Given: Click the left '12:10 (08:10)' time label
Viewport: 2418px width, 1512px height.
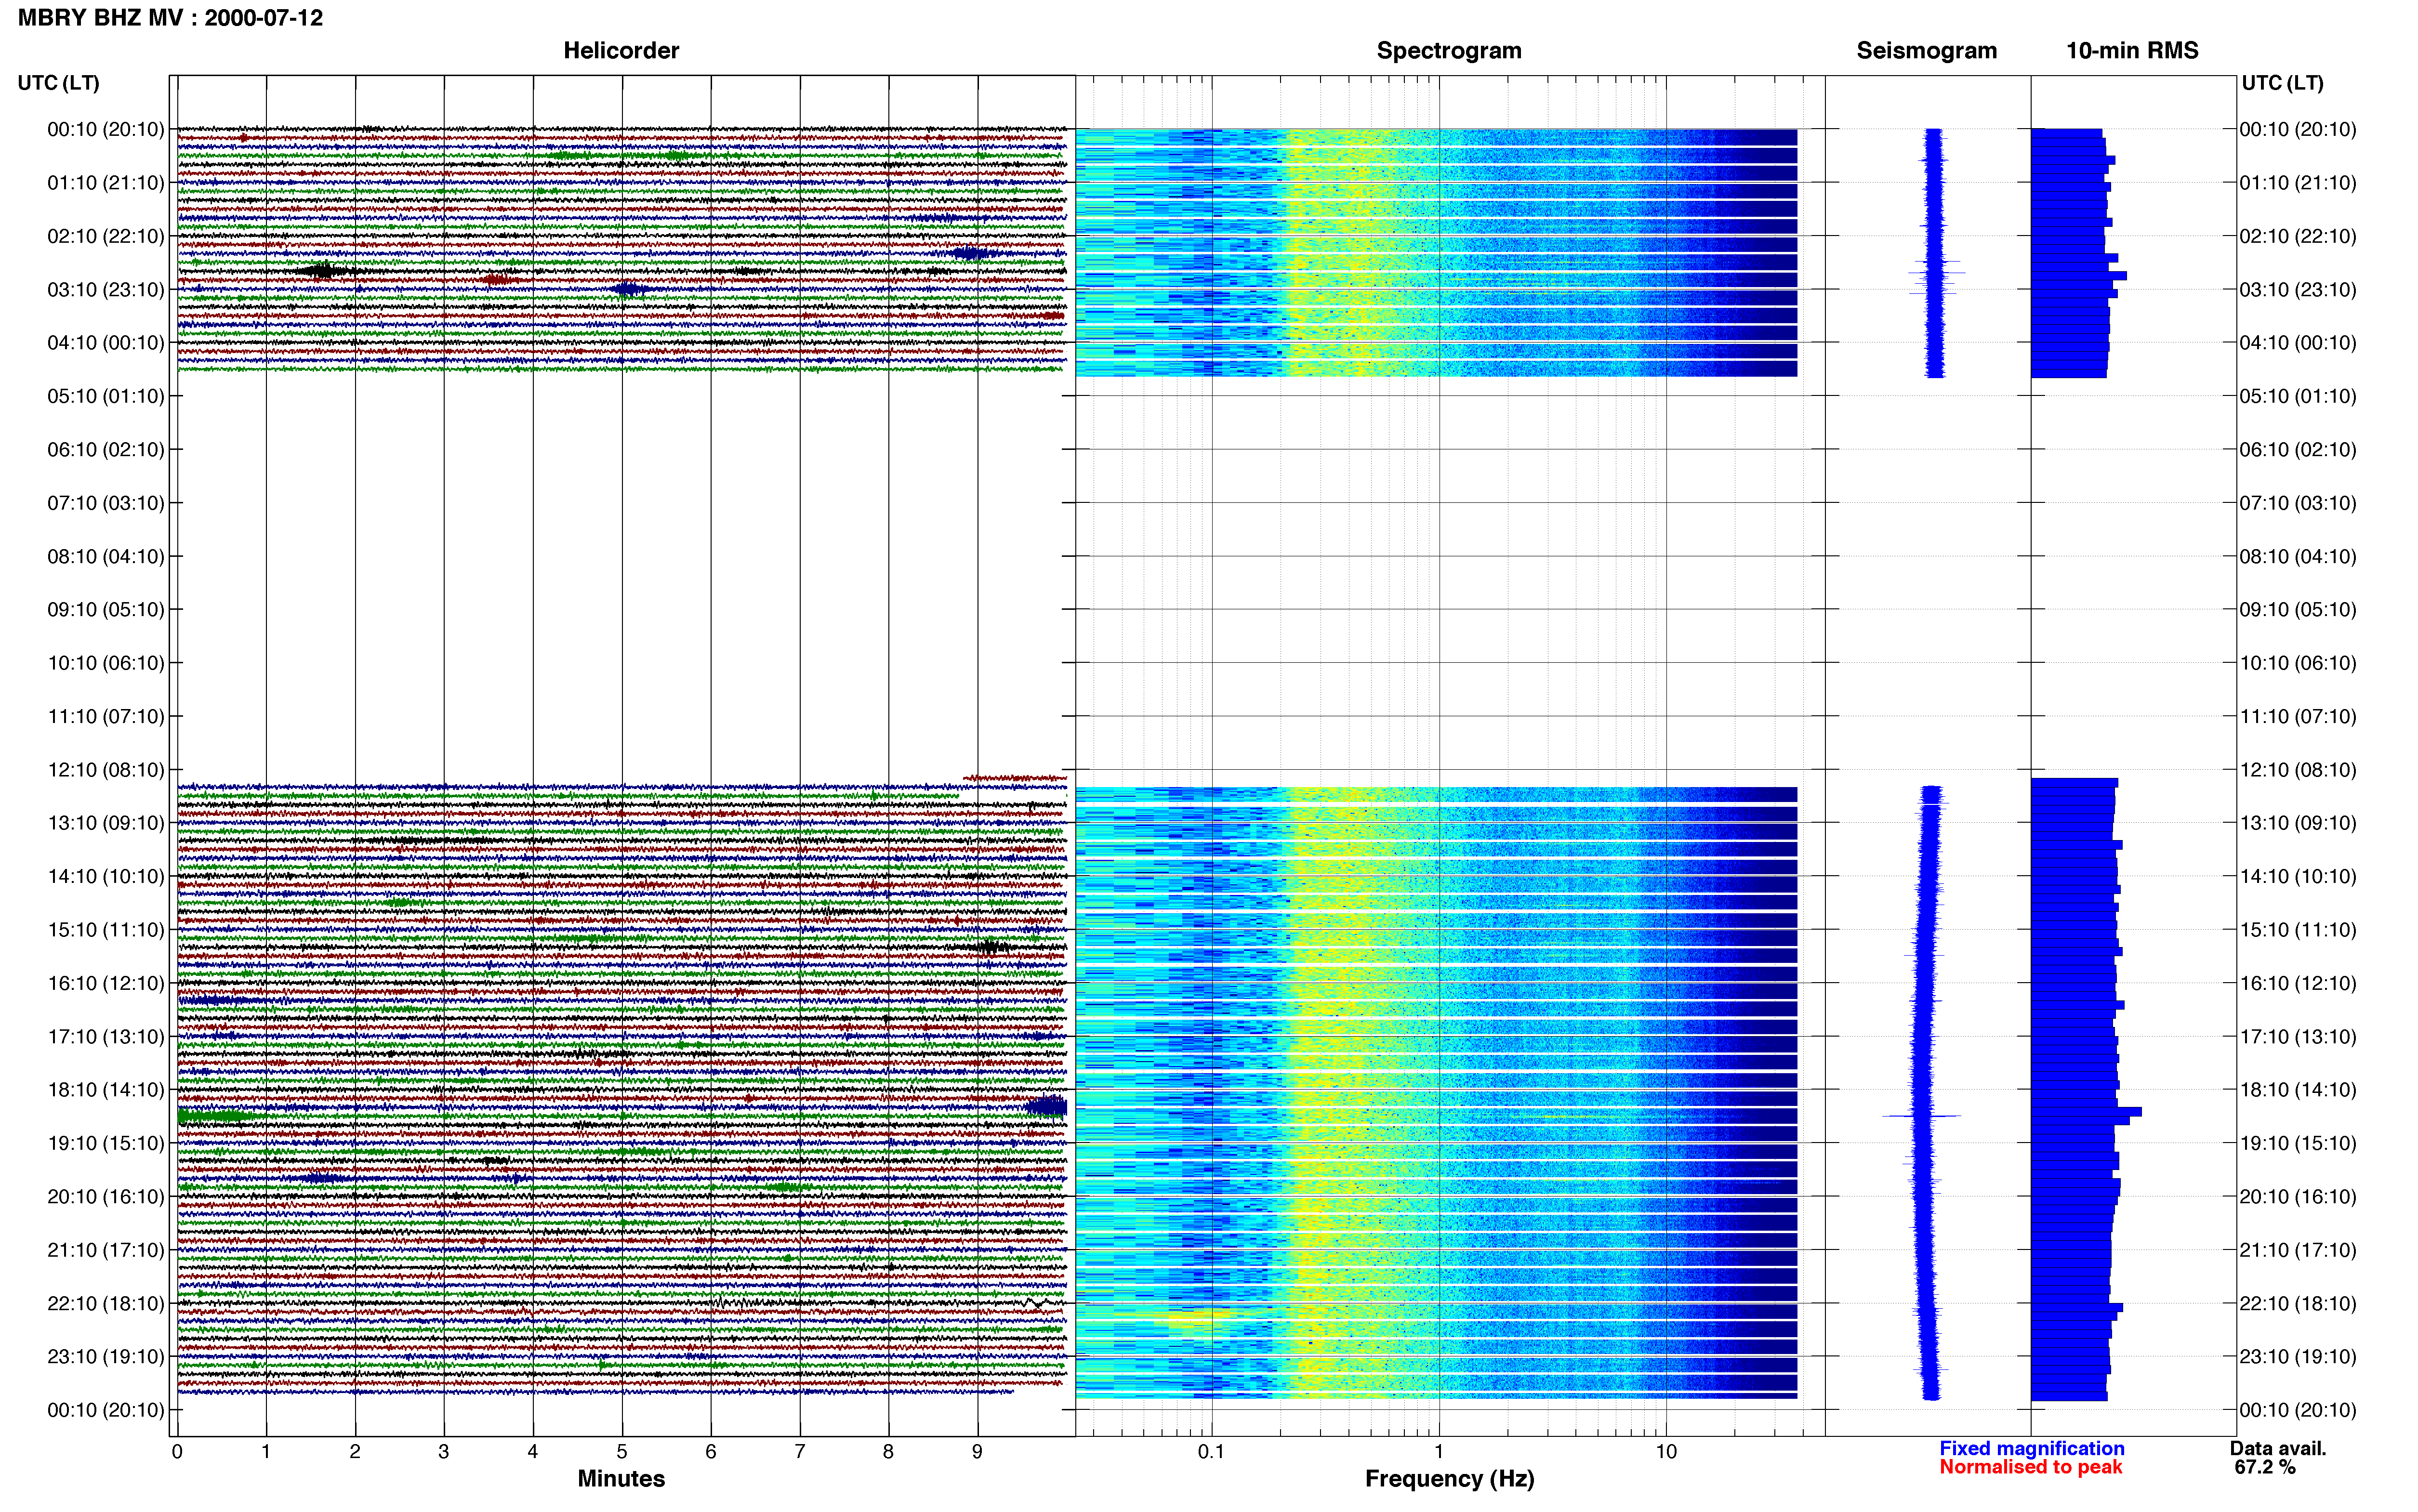Looking at the screenshot, I should point(106,770).
